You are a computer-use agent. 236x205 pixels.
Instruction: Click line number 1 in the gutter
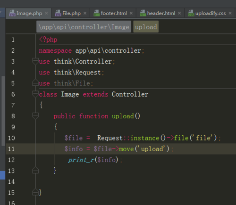pyautogui.click(x=13, y=40)
